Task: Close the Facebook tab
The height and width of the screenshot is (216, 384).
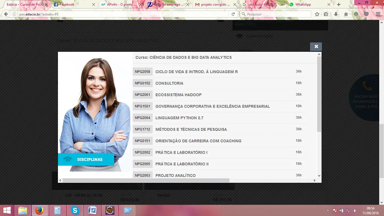Action: tap(93, 4)
